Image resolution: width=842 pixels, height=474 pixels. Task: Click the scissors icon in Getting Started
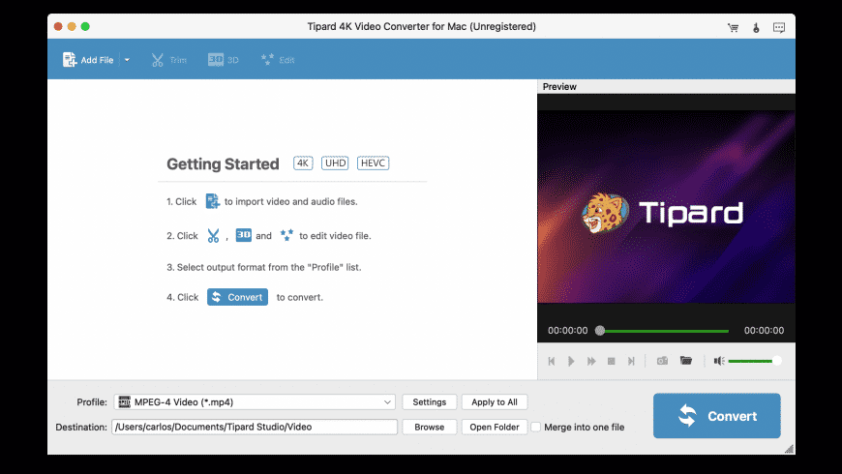(x=213, y=236)
